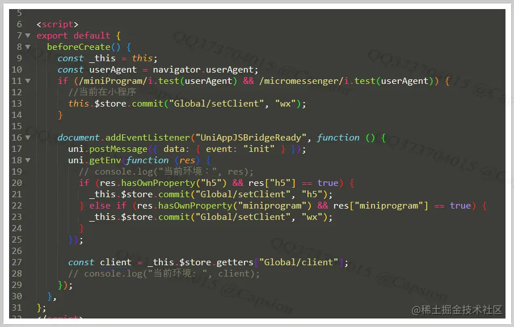The height and width of the screenshot is (327, 514).
Task: Click line number 9 in the gutter
Action: (x=19, y=58)
